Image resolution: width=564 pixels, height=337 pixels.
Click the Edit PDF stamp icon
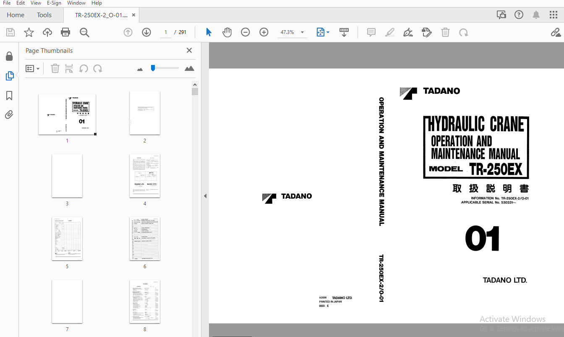[x=427, y=32]
